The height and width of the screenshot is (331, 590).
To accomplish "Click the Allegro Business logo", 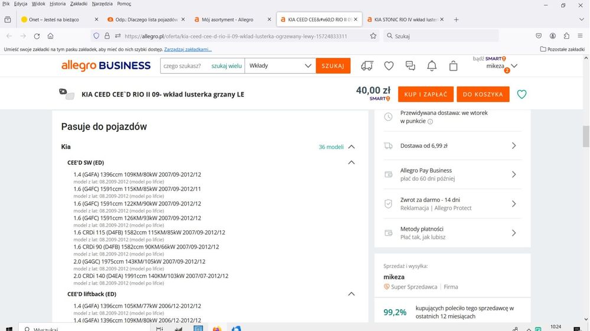I will point(106,66).
